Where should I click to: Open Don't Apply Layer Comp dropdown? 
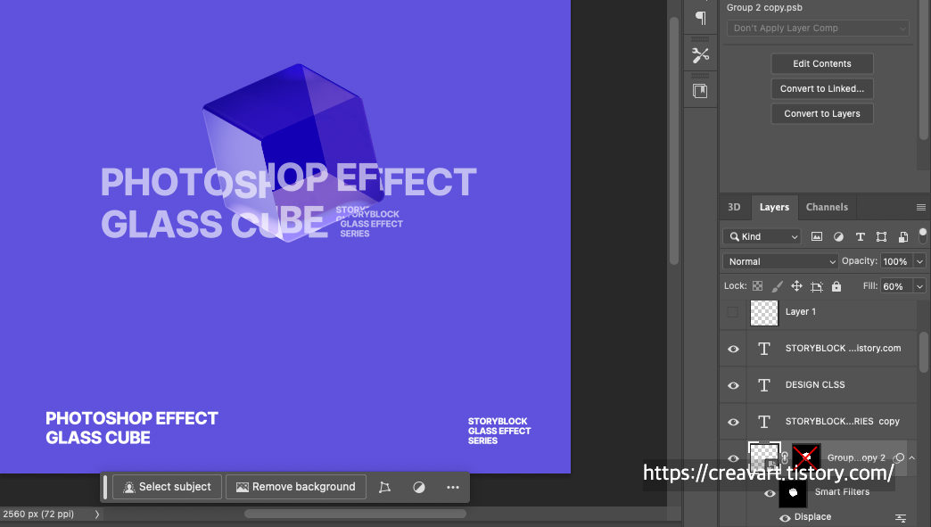click(x=818, y=28)
